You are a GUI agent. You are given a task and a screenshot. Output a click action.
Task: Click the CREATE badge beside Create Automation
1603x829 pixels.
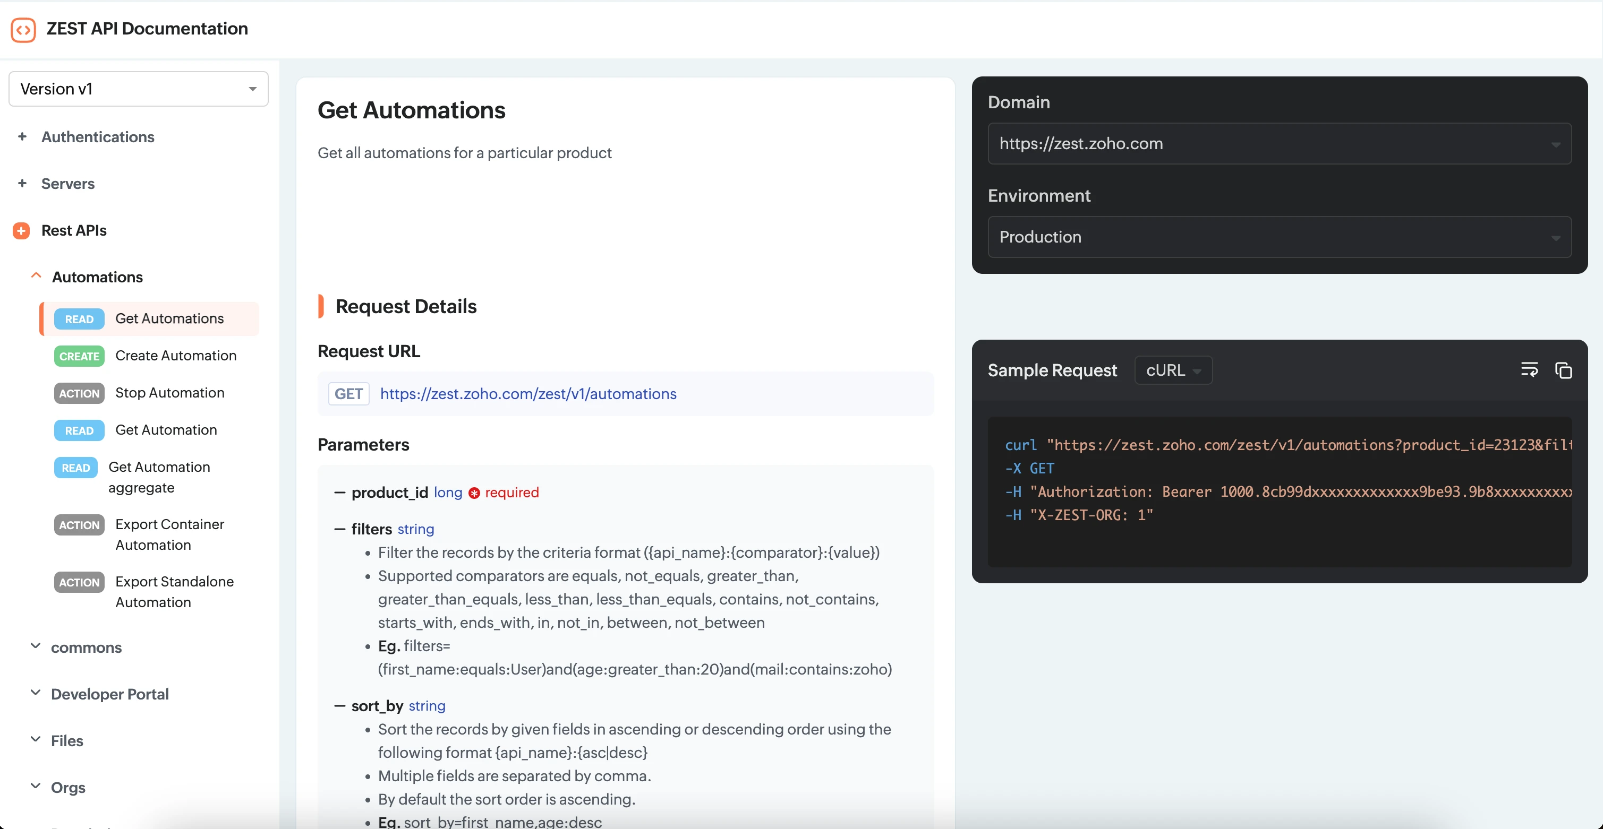(x=79, y=356)
